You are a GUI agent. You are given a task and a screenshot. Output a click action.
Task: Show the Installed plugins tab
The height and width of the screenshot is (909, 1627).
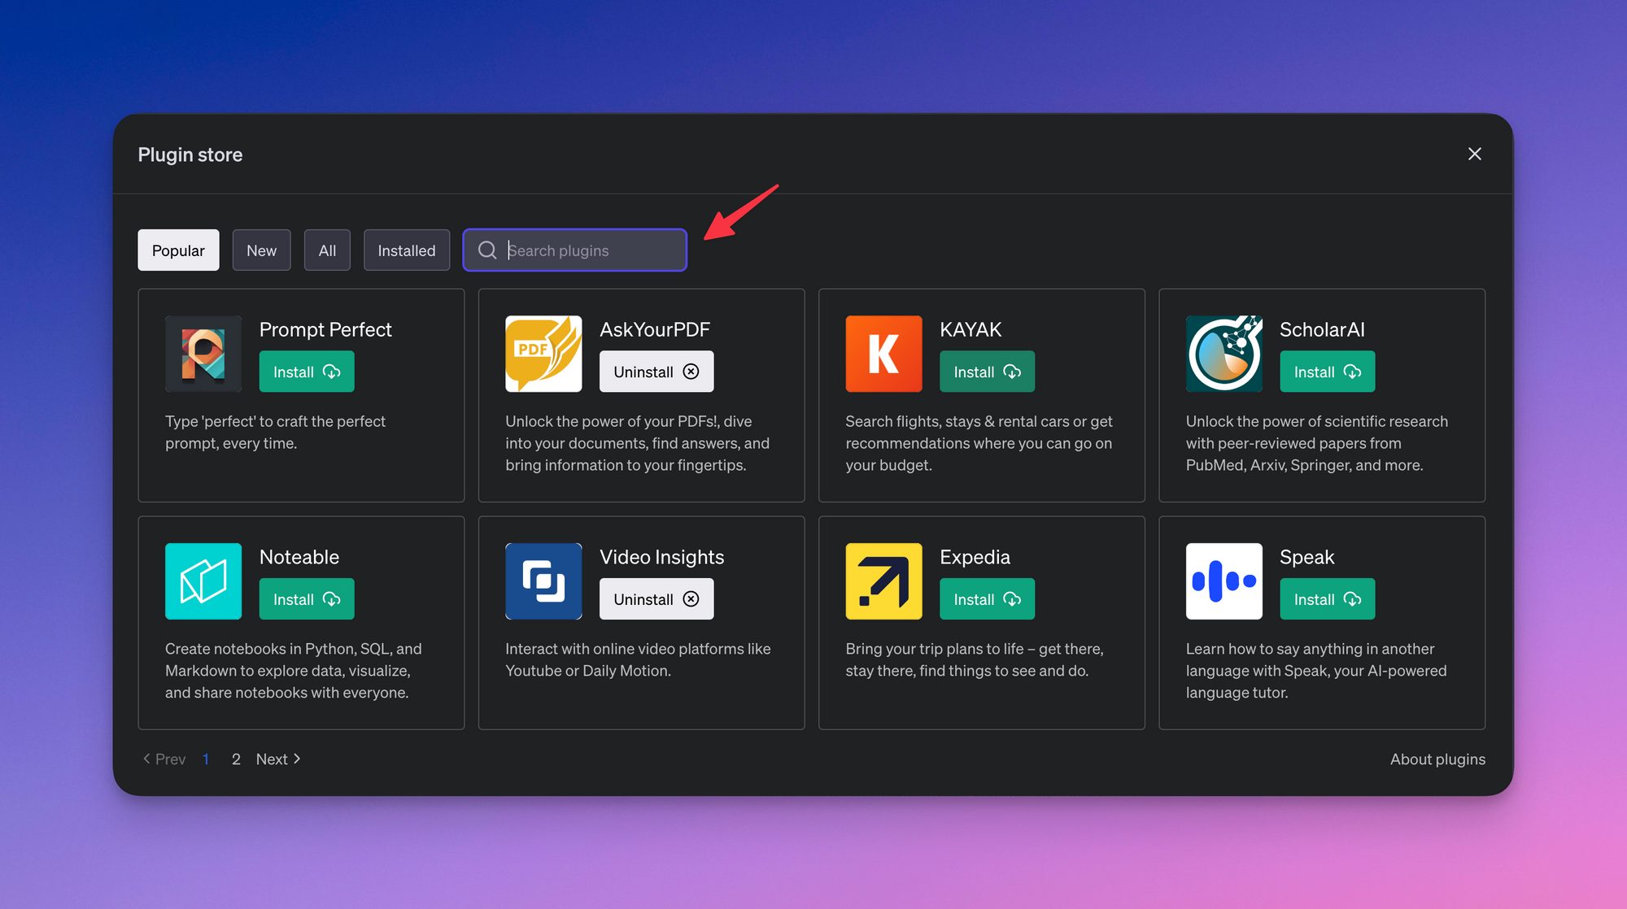click(406, 250)
